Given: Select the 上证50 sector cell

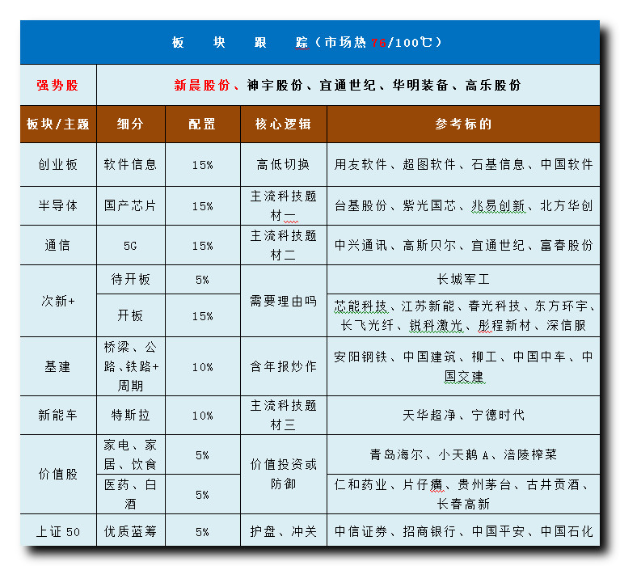Looking at the screenshot, I should click(57, 531).
